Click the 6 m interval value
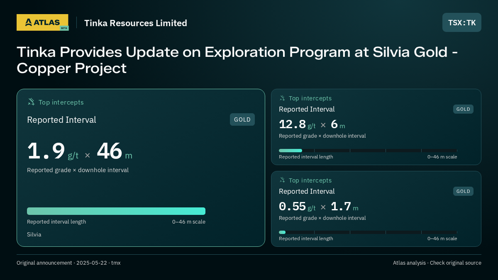The image size is (498, 280). tap(338, 124)
